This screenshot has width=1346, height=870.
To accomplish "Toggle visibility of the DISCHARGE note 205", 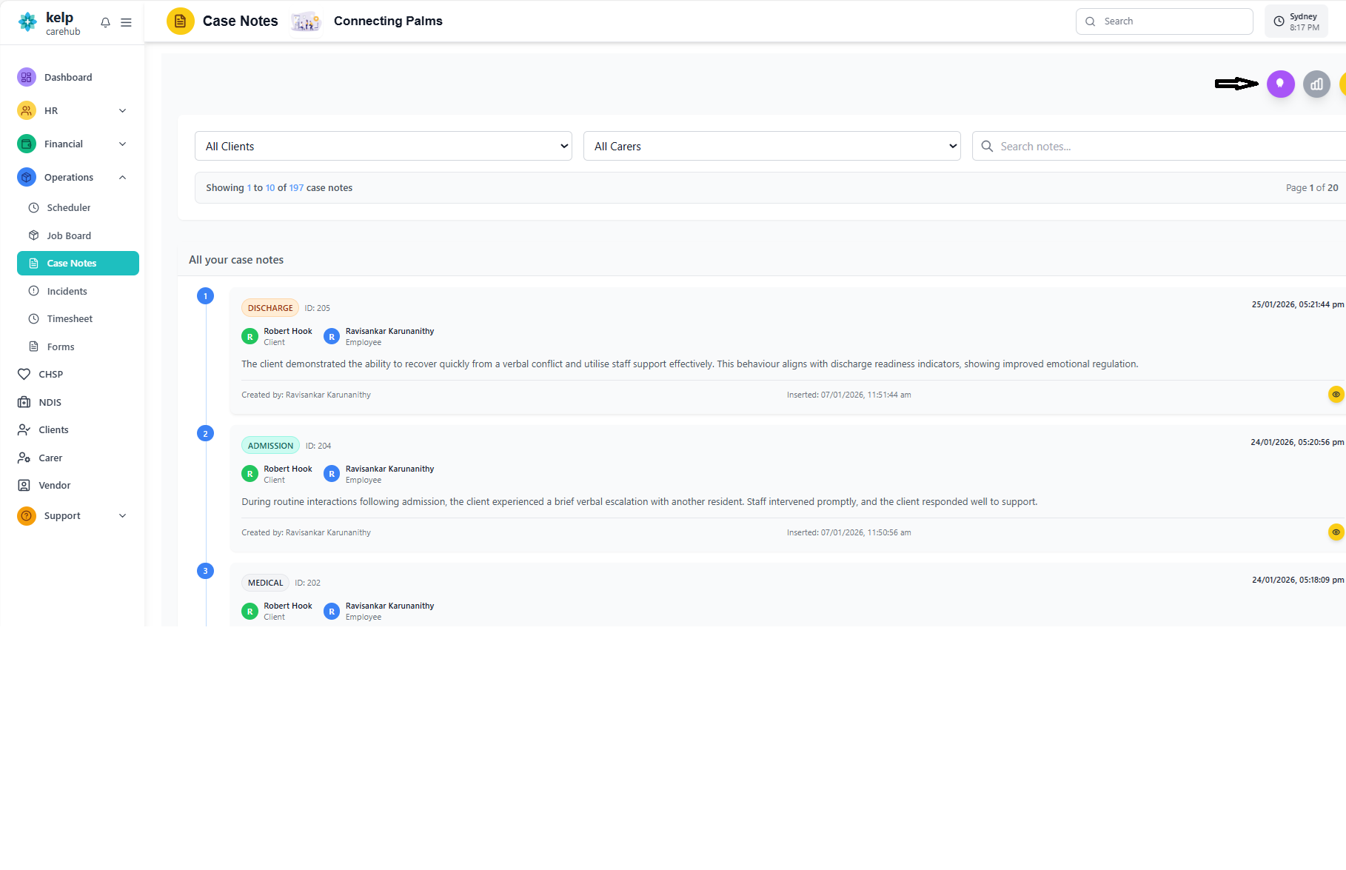I will (1335, 395).
